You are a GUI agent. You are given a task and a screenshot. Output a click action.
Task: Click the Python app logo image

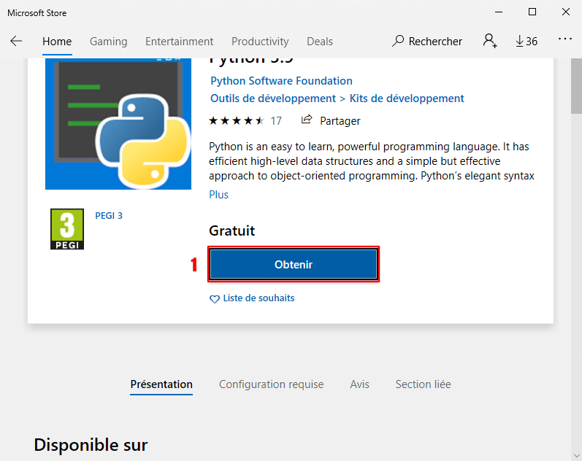pos(118,124)
